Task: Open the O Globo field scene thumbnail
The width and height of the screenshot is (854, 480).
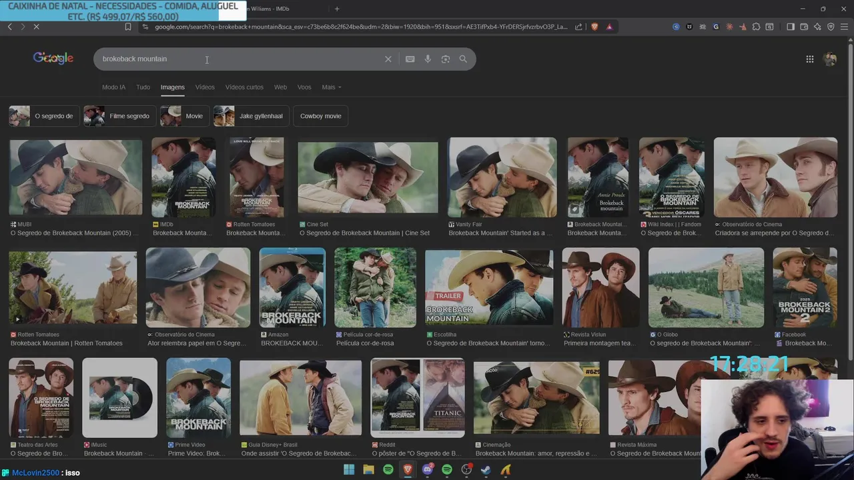Action: click(x=706, y=287)
